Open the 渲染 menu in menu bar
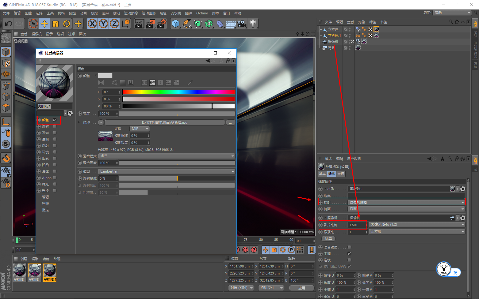This screenshot has height=299, width=479. pos(105,13)
